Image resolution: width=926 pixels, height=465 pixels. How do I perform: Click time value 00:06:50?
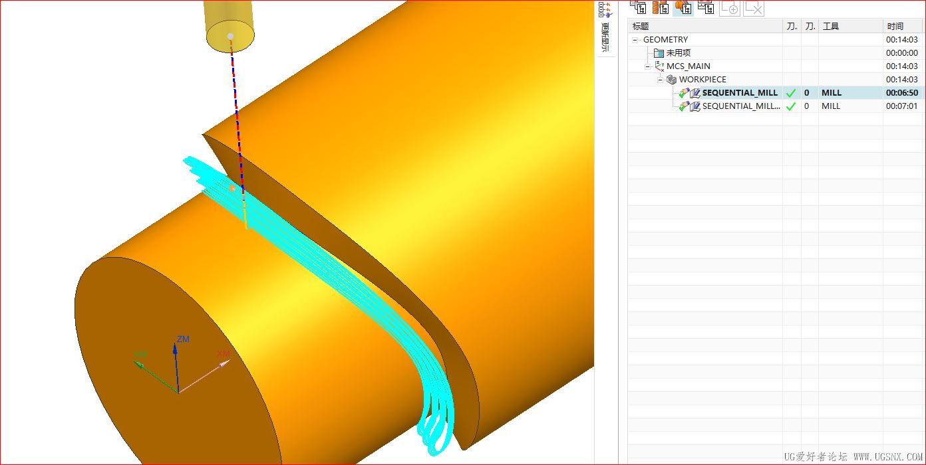(x=901, y=93)
